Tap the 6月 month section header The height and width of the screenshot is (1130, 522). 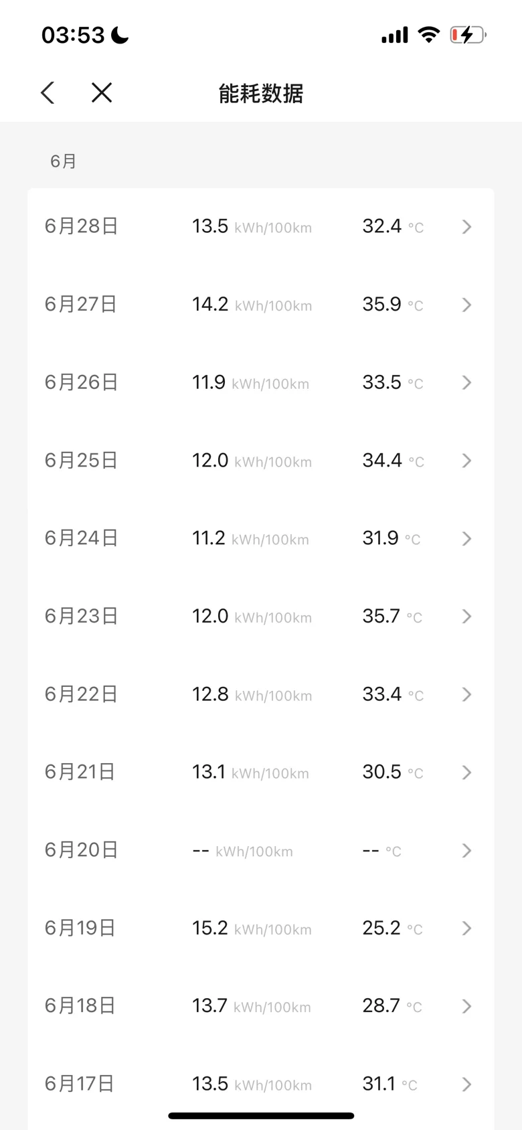click(64, 161)
